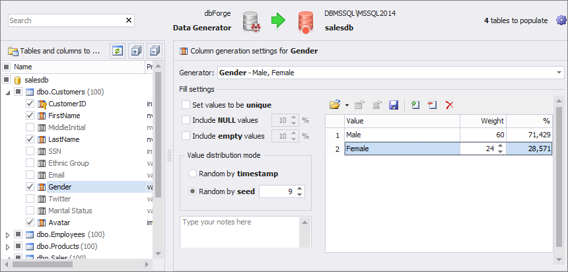Uncheck the CustomerID column checkbox
568x272 pixels.
[x=30, y=104]
